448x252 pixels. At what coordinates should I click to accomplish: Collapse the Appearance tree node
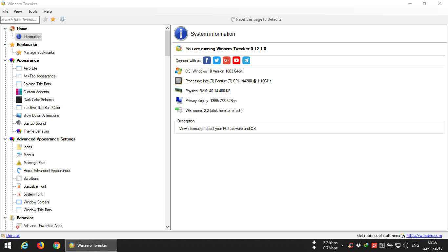pos(5,60)
